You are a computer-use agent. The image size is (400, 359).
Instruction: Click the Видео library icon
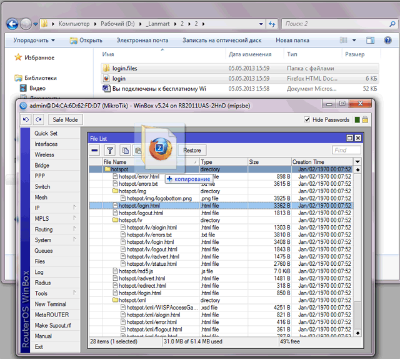pyautogui.click(x=23, y=88)
